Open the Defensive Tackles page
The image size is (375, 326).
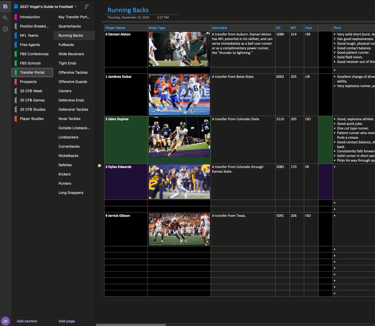[74, 110]
